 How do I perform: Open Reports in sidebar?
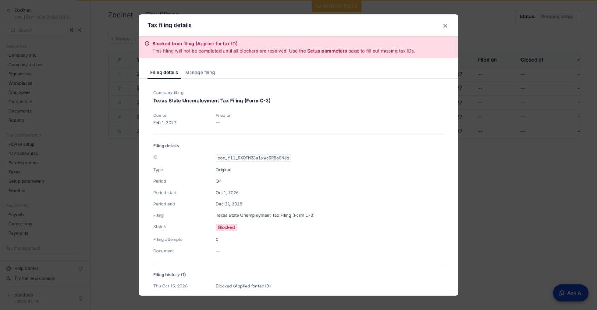pos(16,120)
